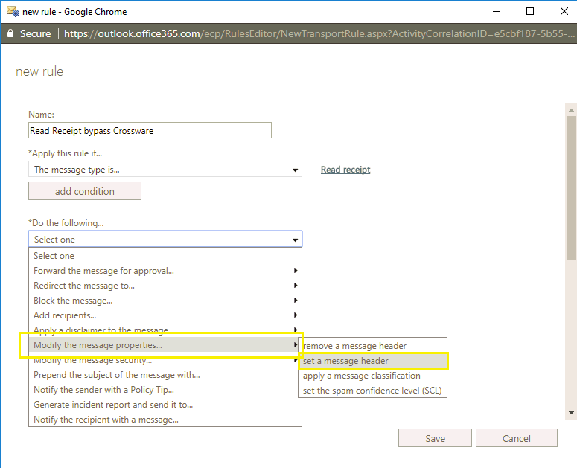The width and height of the screenshot is (577, 468).
Task: Click the URL in the address bar
Action: click(x=319, y=33)
